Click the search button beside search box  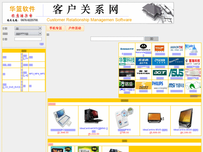pos(151,39)
